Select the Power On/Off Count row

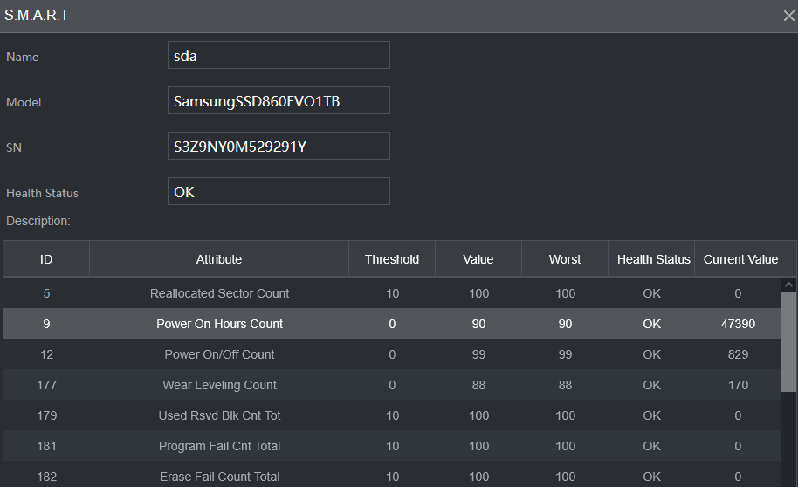392,354
